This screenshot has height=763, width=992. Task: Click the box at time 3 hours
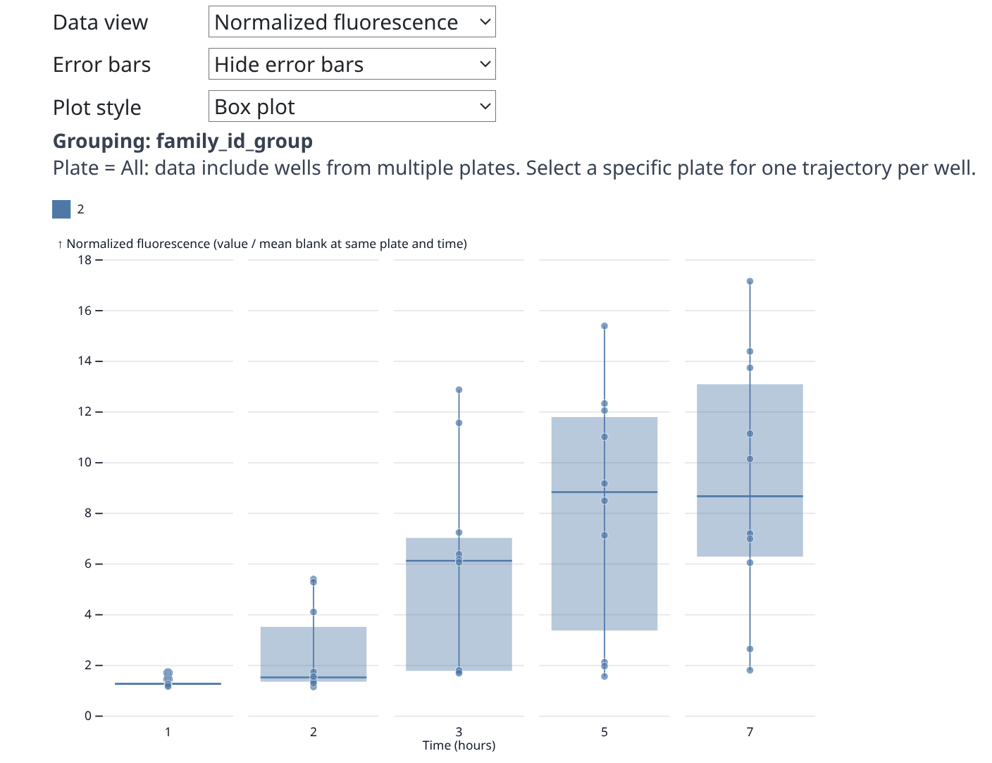coord(430,613)
